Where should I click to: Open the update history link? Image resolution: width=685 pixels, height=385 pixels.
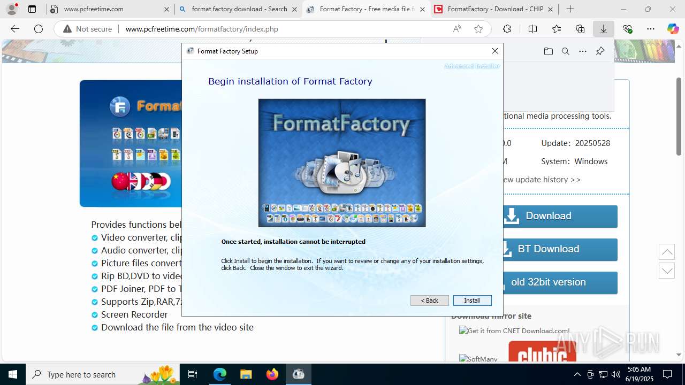(x=541, y=180)
